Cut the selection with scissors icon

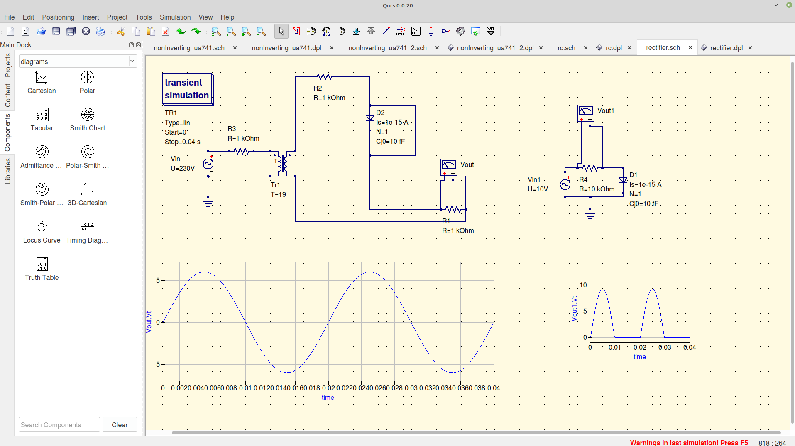[x=121, y=31]
